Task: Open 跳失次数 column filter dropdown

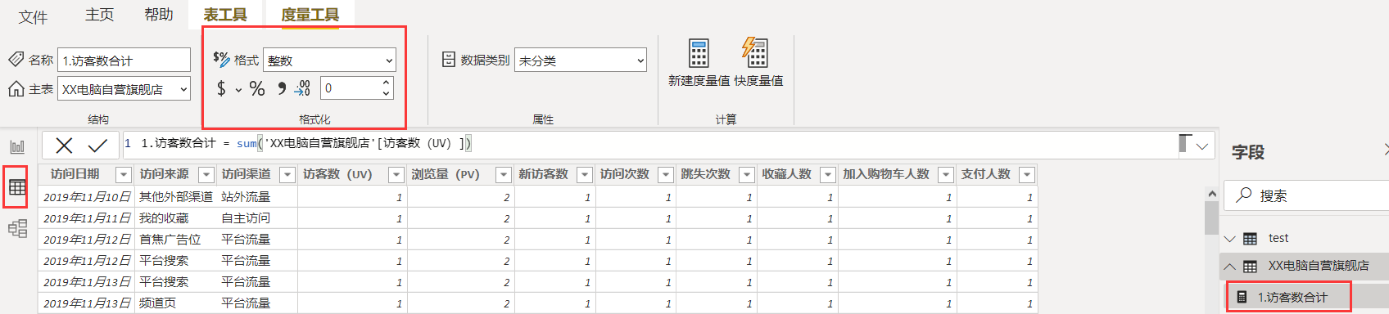Action: pos(747,174)
